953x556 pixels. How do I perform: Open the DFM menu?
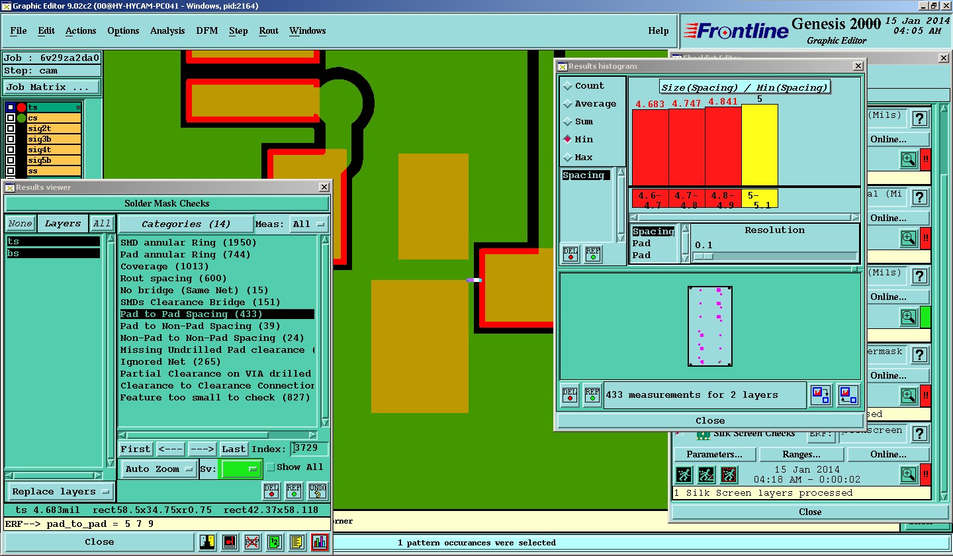click(x=207, y=31)
